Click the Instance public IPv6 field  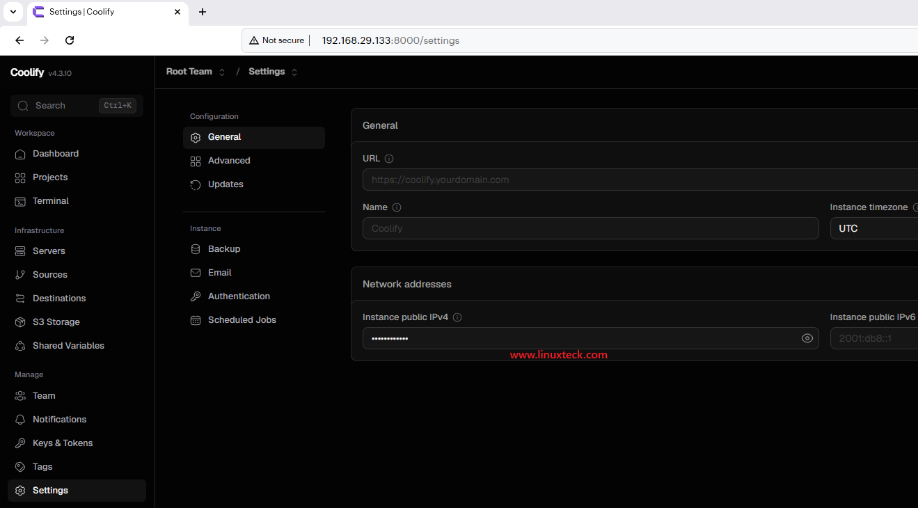click(x=874, y=338)
